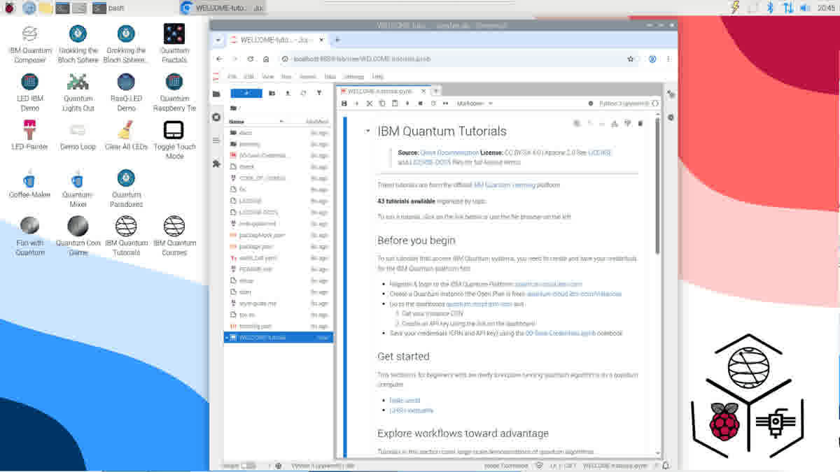
Task: Interrupt the kernel with the stop icon
Action: pyautogui.click(x=421, y=103)
